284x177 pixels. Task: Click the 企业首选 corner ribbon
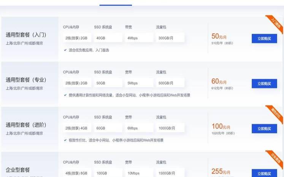[275, 159]
